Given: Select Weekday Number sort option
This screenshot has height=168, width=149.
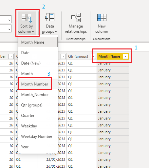Looking at the screenshot, I should (38, 137).
